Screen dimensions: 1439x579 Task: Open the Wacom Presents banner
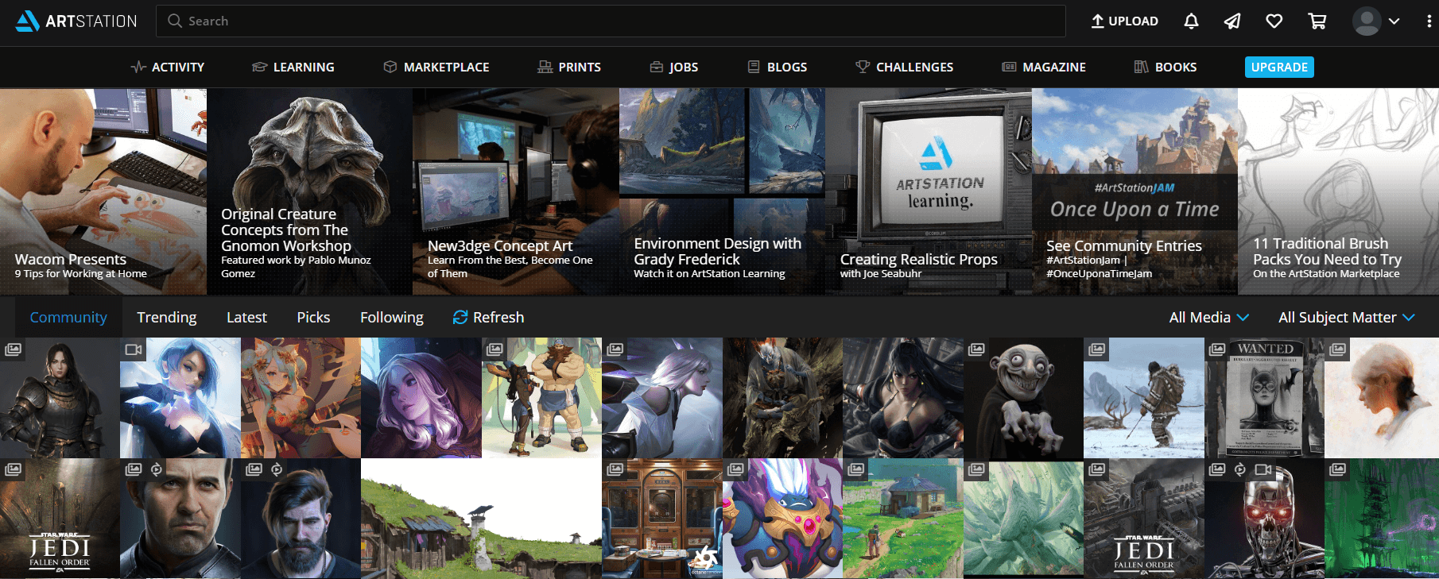103,191
